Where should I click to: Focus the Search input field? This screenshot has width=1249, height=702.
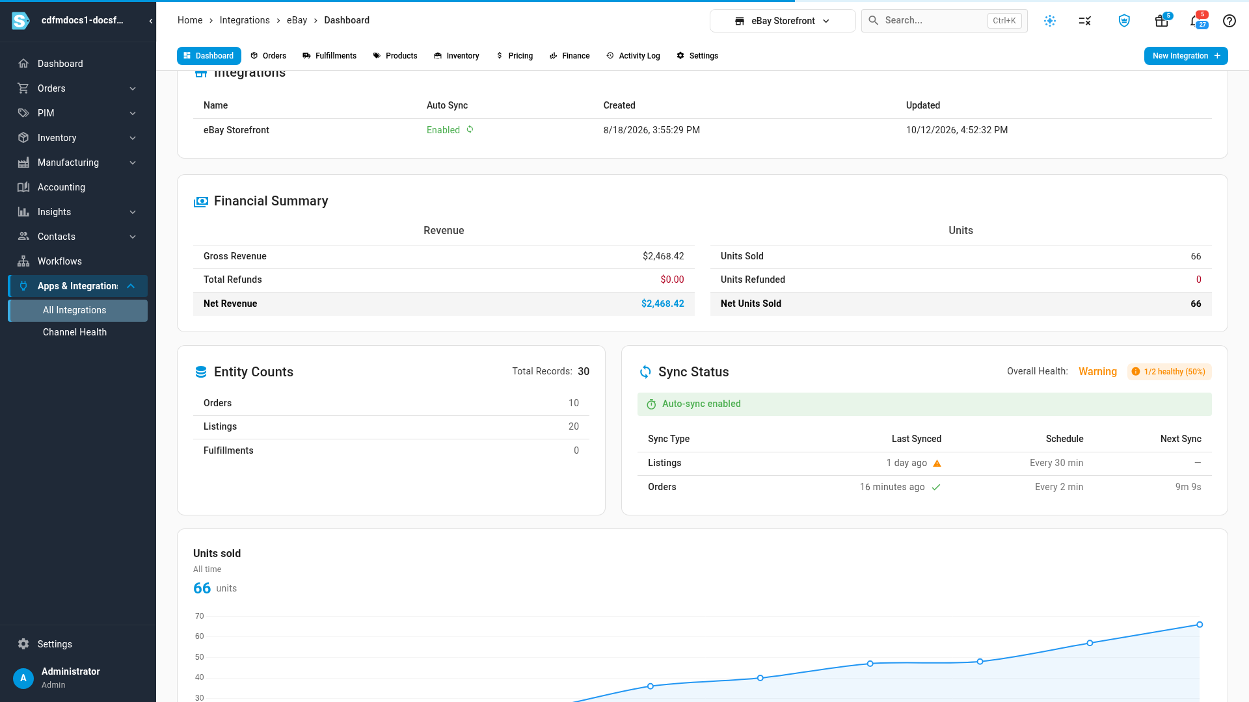pyautogui.click(x=944, y=21)
